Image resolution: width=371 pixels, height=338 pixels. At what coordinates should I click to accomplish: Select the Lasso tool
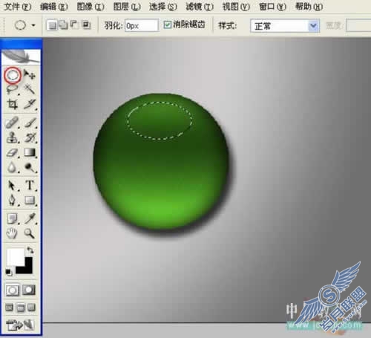click(13, 89)
